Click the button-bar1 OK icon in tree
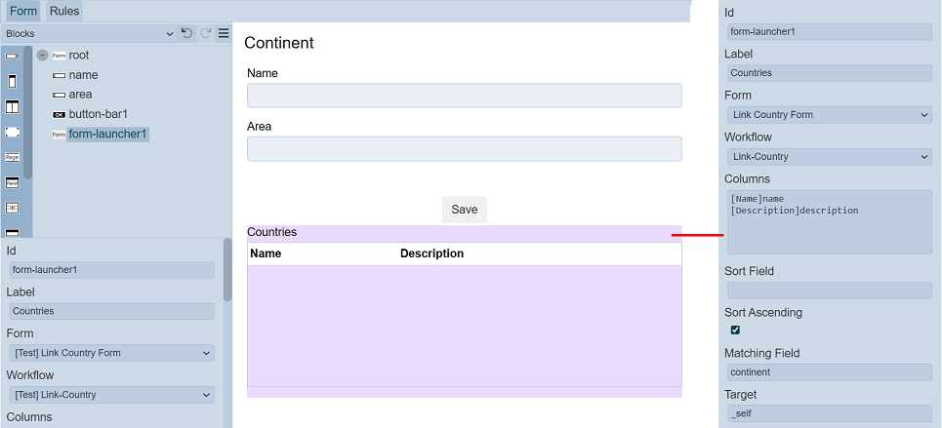Viewport: 942px width, 428px height. point(59,114)
